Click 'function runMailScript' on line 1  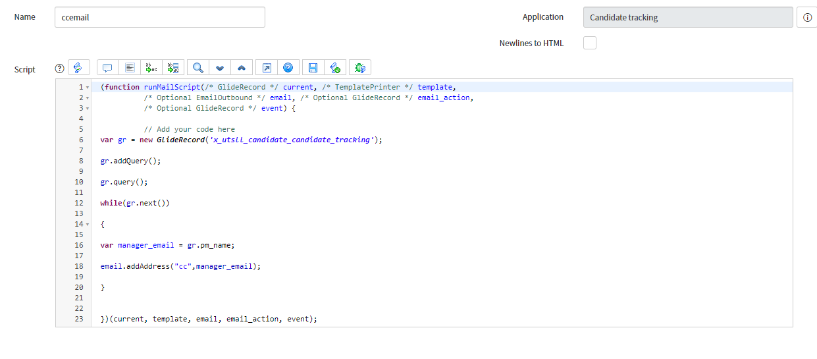pos(153,87)
